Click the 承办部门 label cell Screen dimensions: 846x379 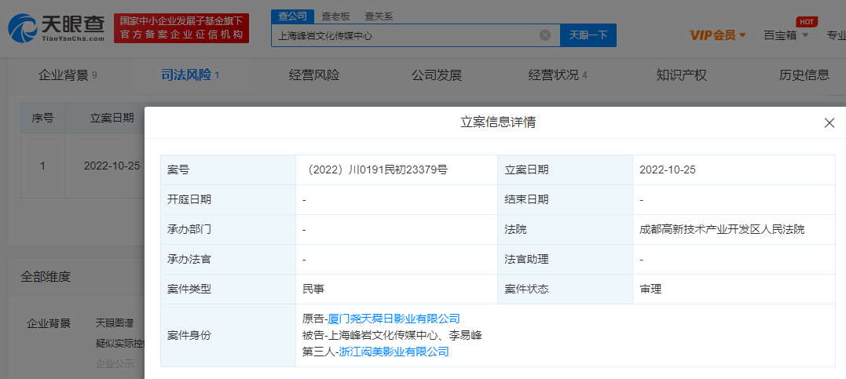229,230
